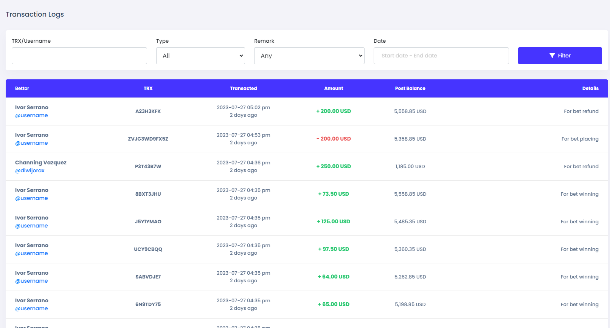Viewport: 610px width, 328px height.
Task: Click the For bet placing details text
Action: 580,139
